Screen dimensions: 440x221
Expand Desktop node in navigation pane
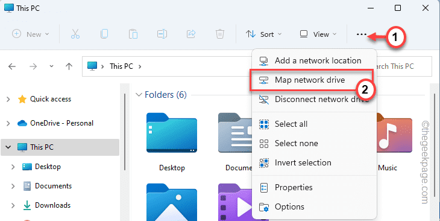pos(13,167)
